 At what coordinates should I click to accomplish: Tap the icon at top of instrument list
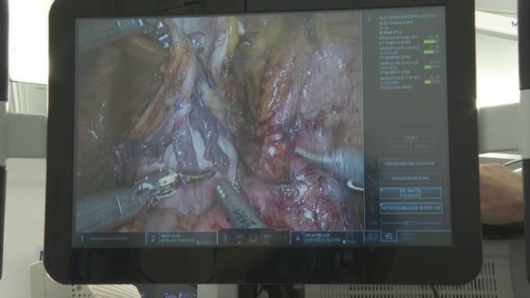369,19
